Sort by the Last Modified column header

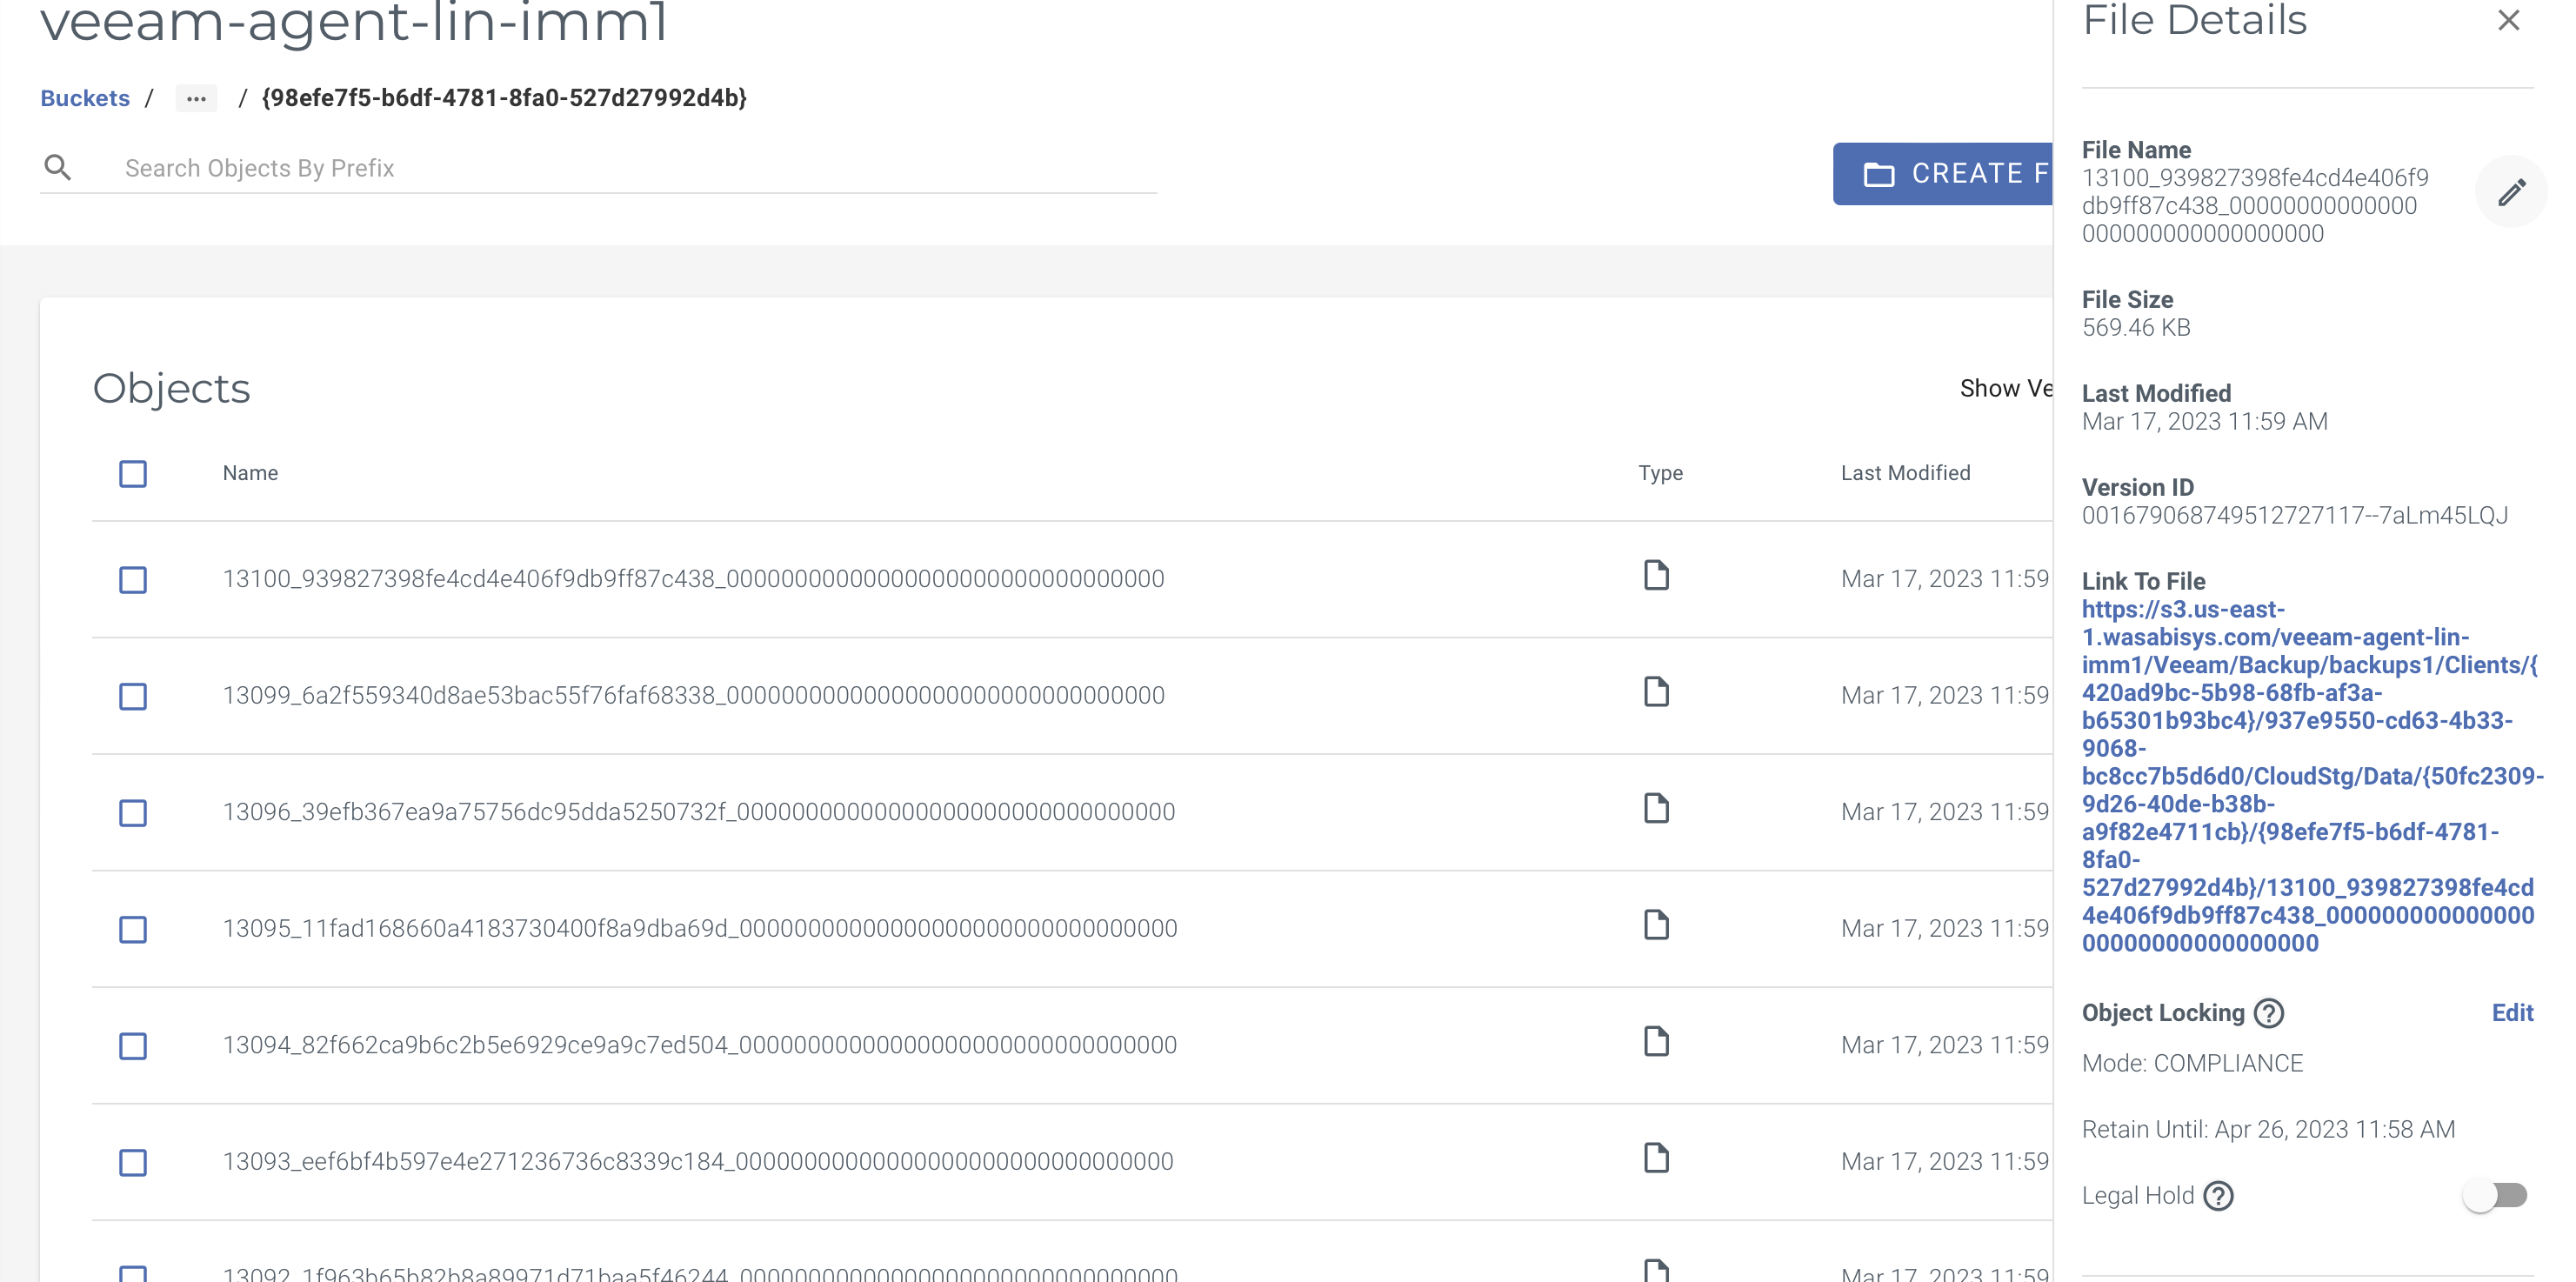pos(1905,473)
